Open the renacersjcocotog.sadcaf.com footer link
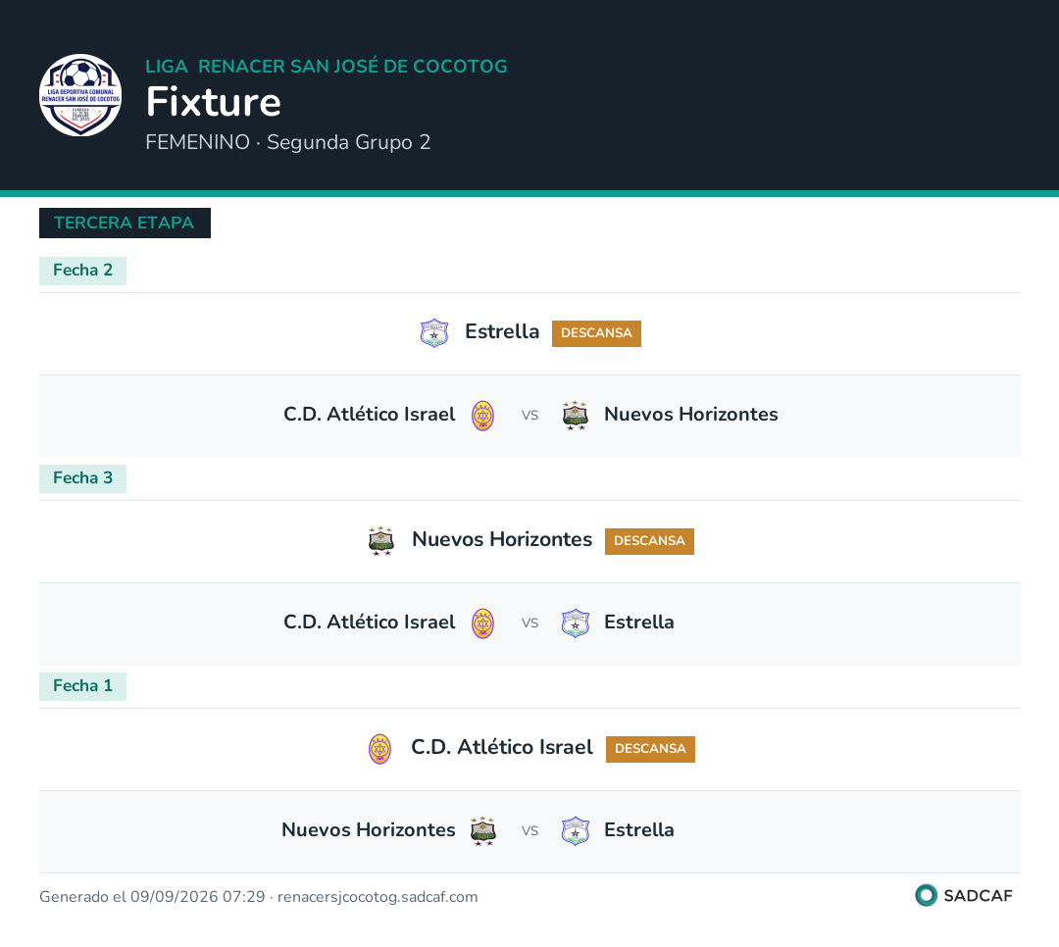This screenshot has width=1059, height=947. coord(378,897)
